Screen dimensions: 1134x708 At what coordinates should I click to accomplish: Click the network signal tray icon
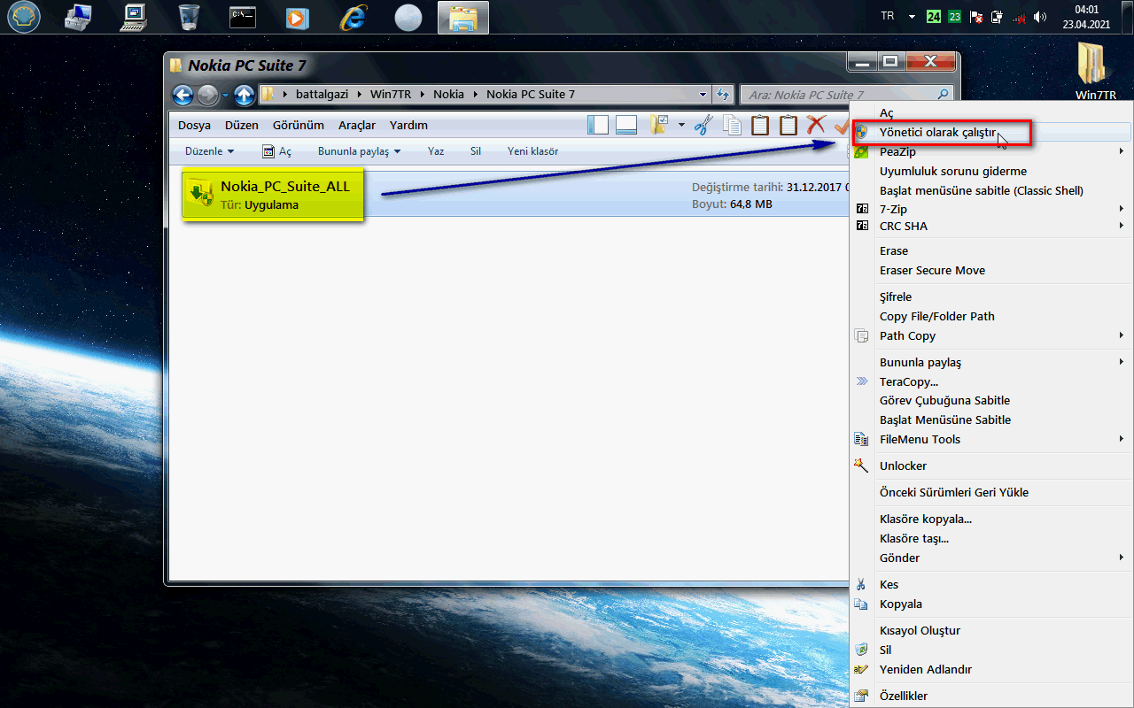coord(1019,17)
